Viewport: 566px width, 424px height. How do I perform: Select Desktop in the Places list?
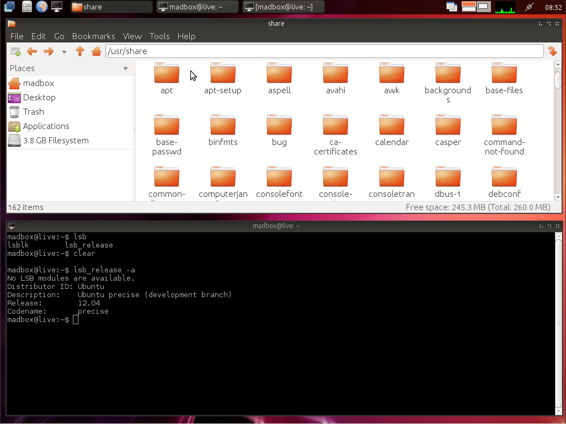click(x=70, y=98)
